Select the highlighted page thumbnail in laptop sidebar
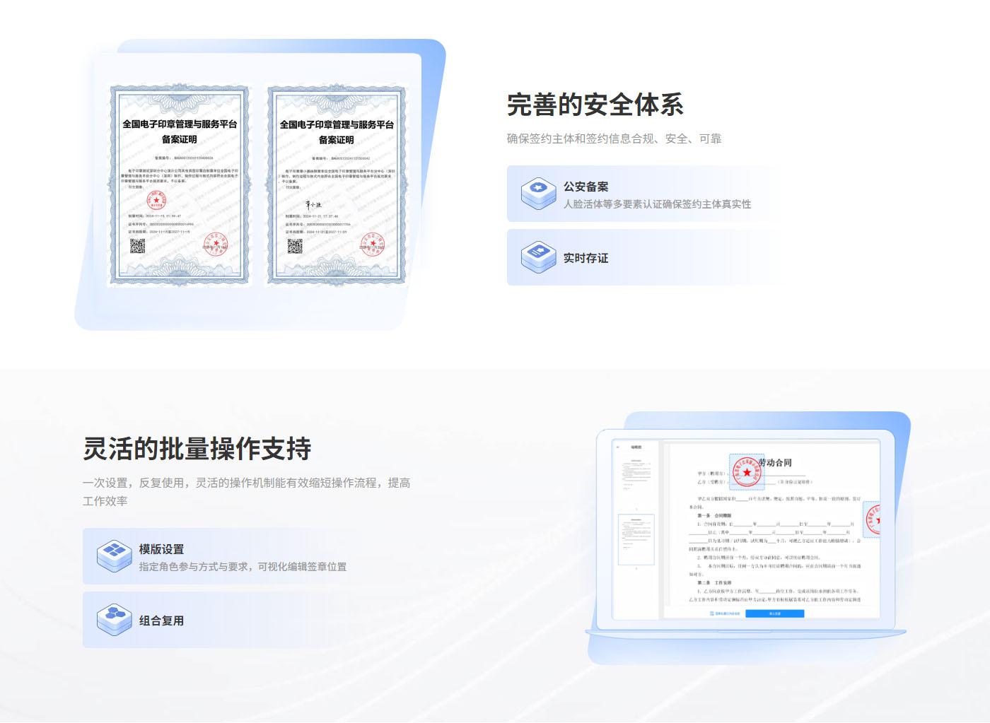The width and height of the screenshot is (990, 723). tap(636, 539)
